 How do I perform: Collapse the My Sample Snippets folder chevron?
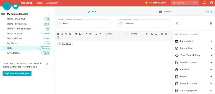(x=48, y=14)
